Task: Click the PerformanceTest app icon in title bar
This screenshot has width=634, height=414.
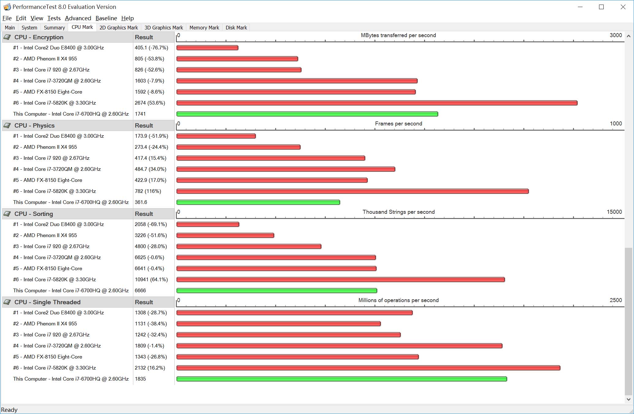Action: [7, 7]
